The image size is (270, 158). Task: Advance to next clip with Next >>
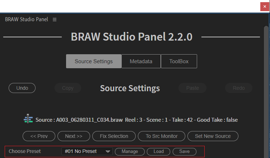click(x=74, y=136)
